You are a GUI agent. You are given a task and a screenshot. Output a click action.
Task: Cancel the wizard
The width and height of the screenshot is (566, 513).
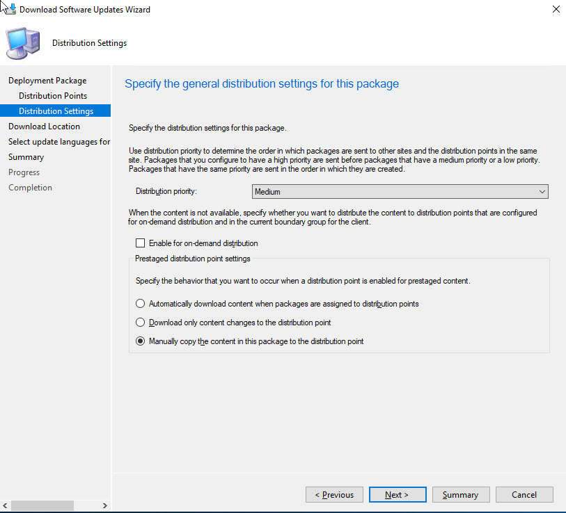click(524, 495)
